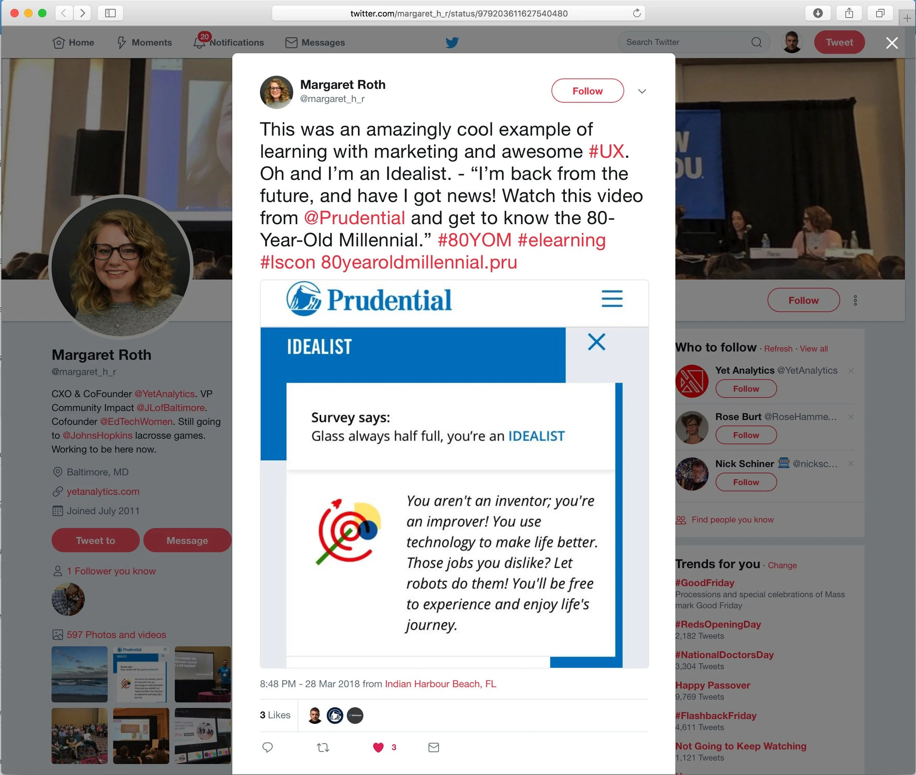916x775 pixels.
Task: Open profile more options three-dot menu
Action: [855, 300]
